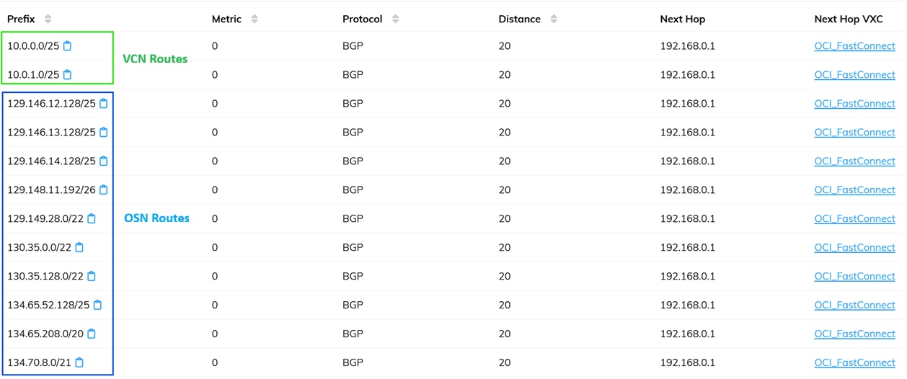Copy the 10.0.0.0/25 prefix to clipboard
Image resolution: width=907 pixels, height=379 pixels.
tap(68, 46)
